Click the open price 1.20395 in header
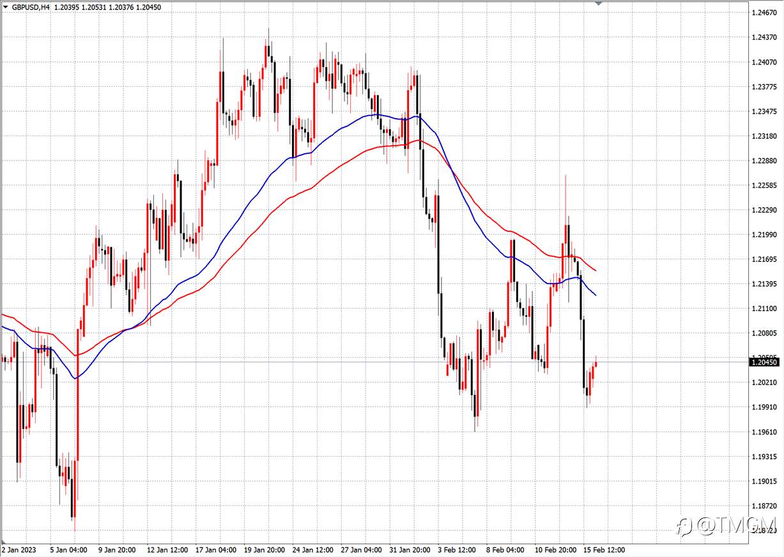784x557 pixels. [x=68, y=7]
